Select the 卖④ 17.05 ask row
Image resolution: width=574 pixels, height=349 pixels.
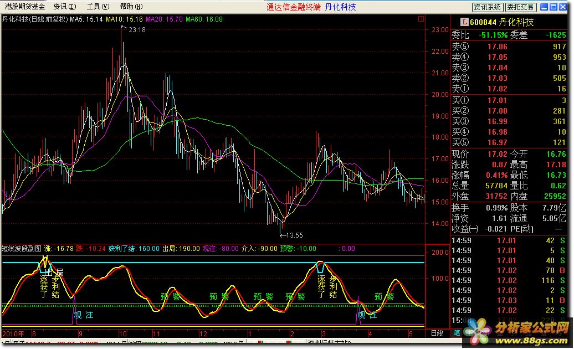(509, 57)
